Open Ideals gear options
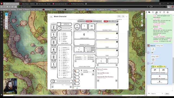Image resolution: width=174 pixels, height=98 pixels. (x=117, y=33)
